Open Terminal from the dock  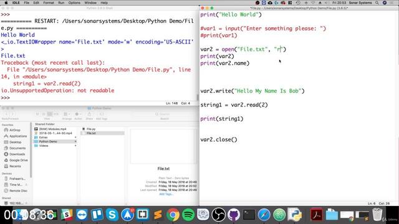pos(249,215)
